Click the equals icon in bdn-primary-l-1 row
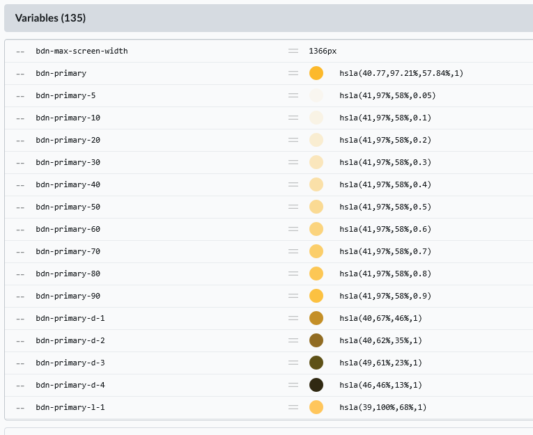This screenshot has width=533, height=435. click(x=293, y=407)
